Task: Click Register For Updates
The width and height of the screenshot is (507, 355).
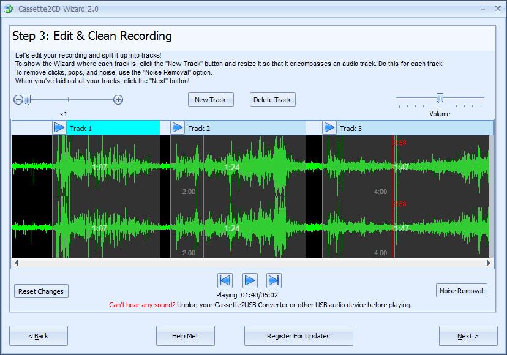Action: 298,335
